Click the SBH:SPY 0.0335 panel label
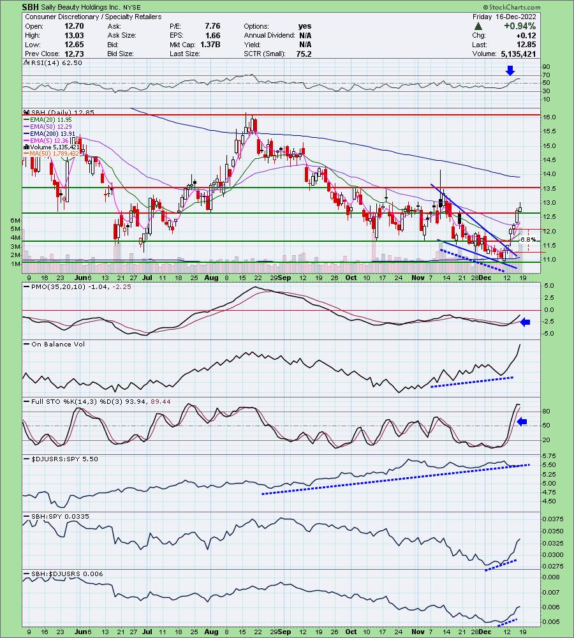 point(60,516)
